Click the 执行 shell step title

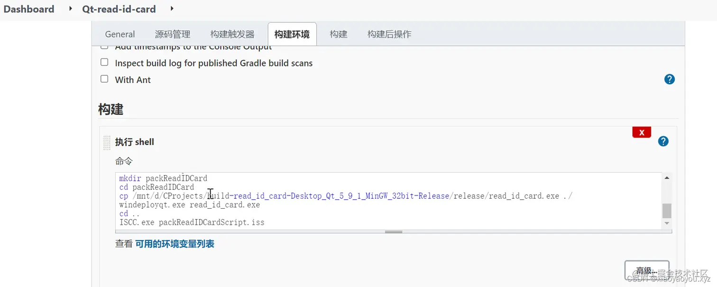pos(135,142)
